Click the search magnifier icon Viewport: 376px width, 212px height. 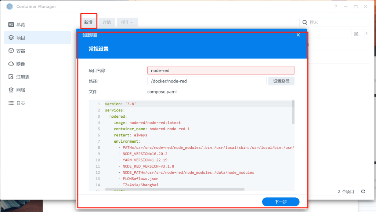[305, 22]
